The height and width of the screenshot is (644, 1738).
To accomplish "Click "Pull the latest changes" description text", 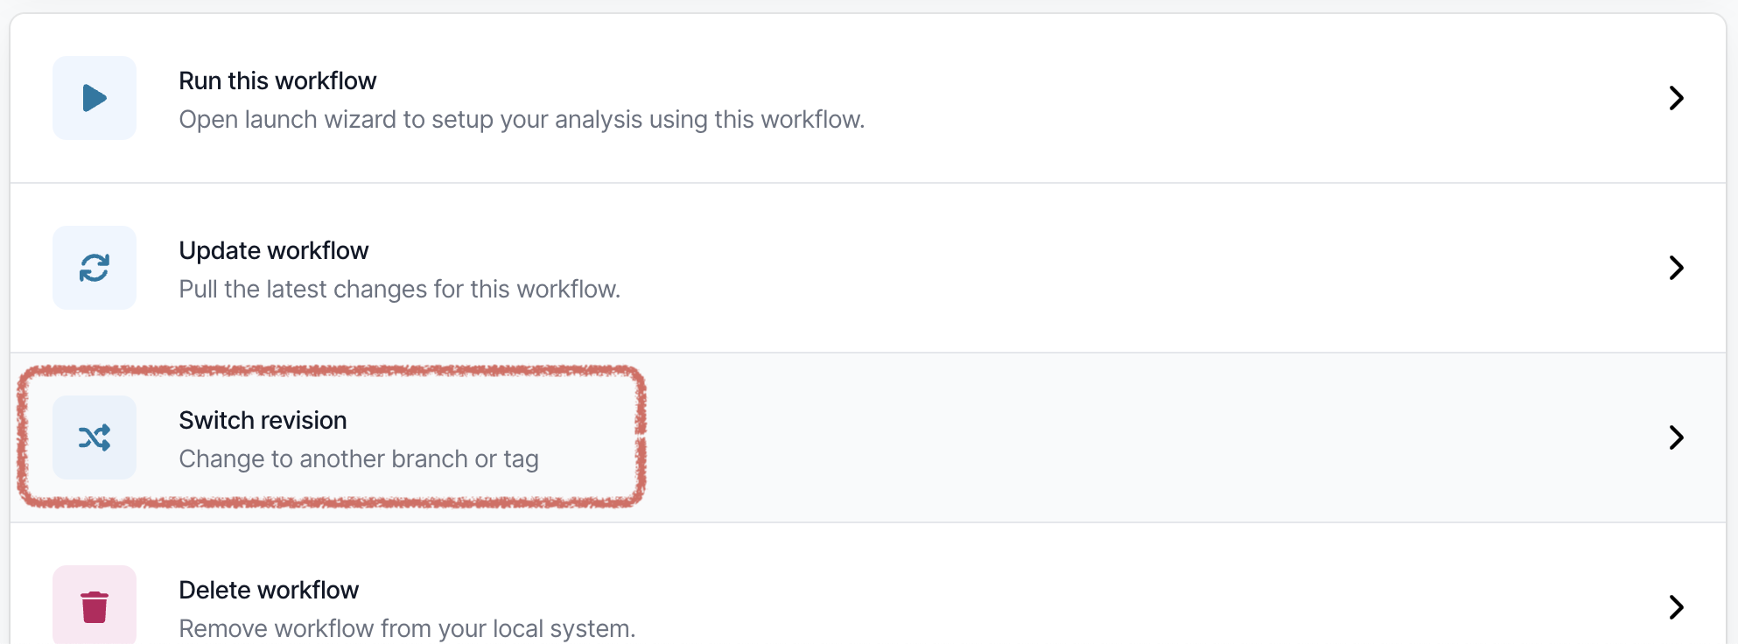I will pos(399,289).
